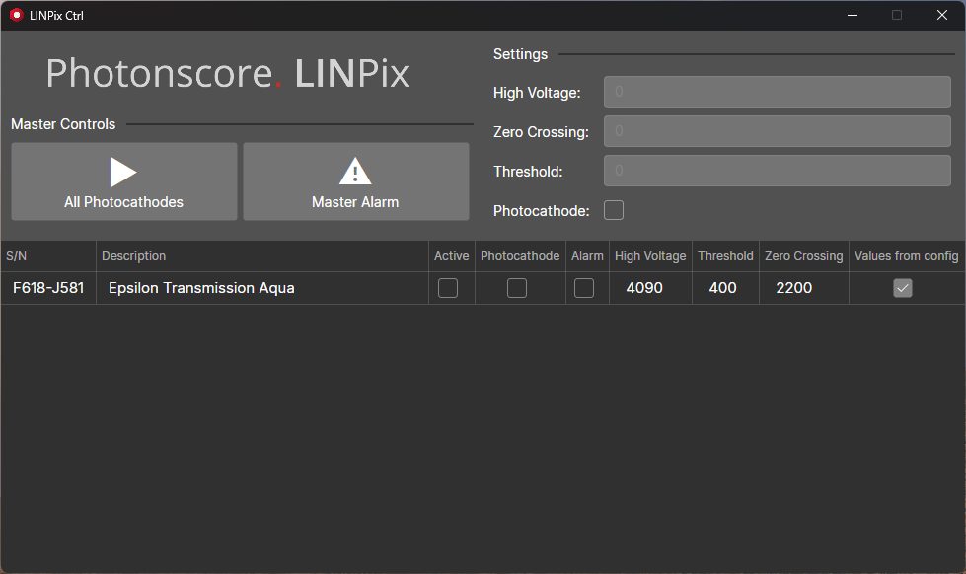This screenshot has height=574, width=966.
Task: Toggle Alarm checkbox in F618-J581 row
Action: 584,288
